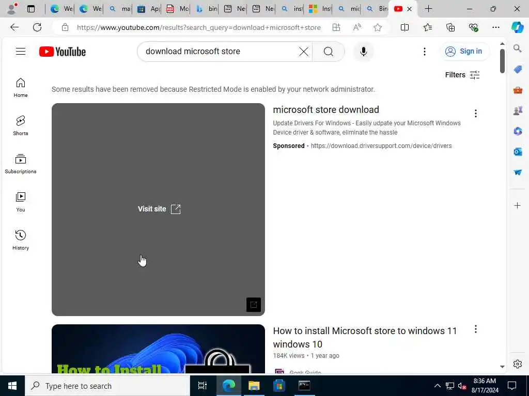
Task: Click the taskbar search box
Action: pos(107,386)
